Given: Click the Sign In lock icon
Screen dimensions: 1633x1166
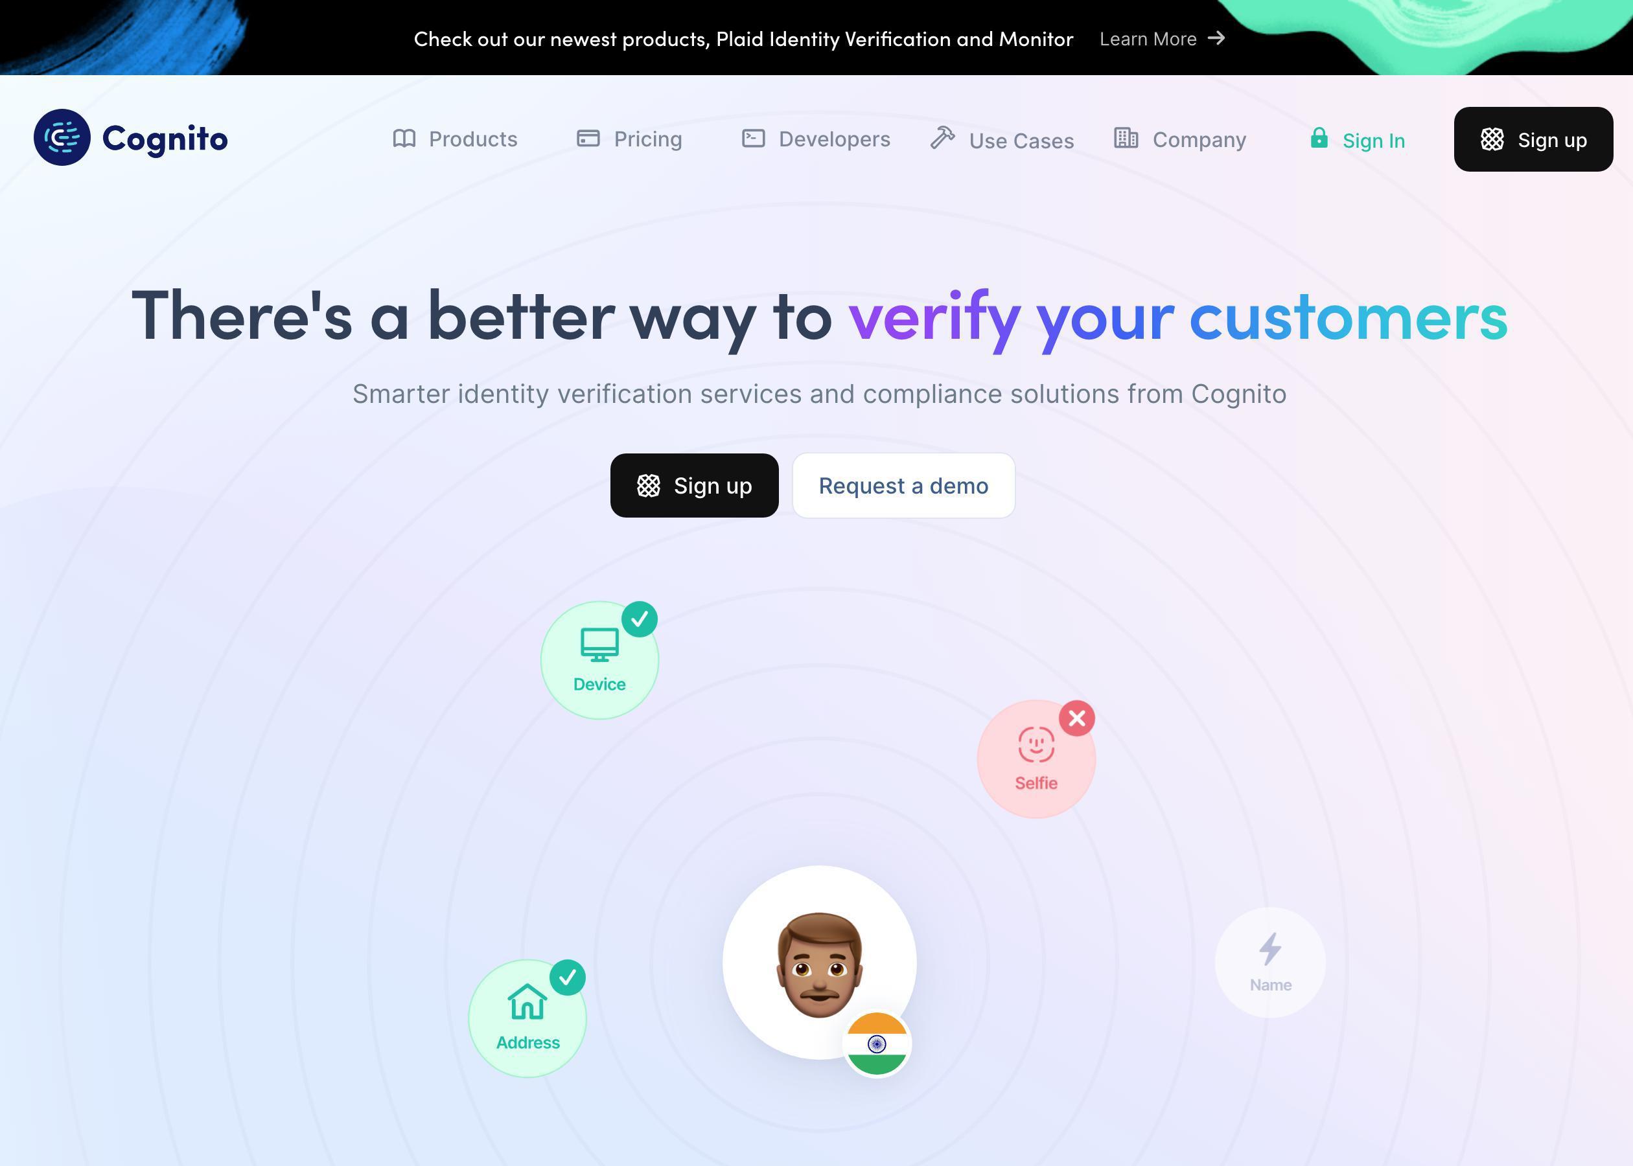Looking at the screenshot, I should click(x=1320, y=137).
